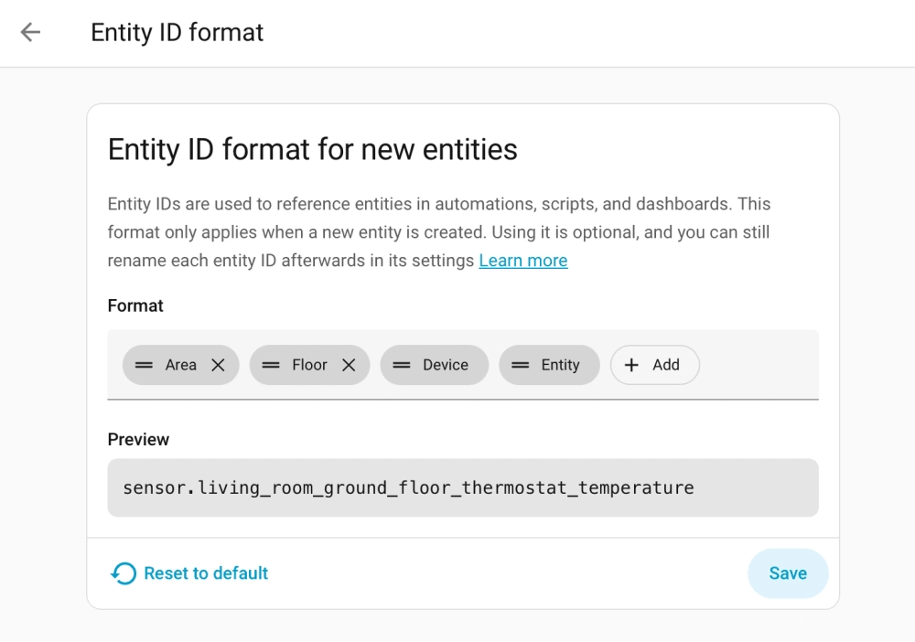Select the Entity format chip
915x642 pixels.
pyautogui.click(x=549, y=365)
